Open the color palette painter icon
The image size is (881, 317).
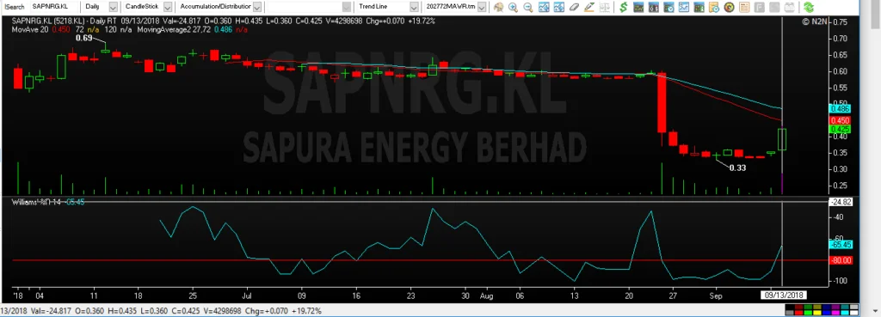[498, 7]
